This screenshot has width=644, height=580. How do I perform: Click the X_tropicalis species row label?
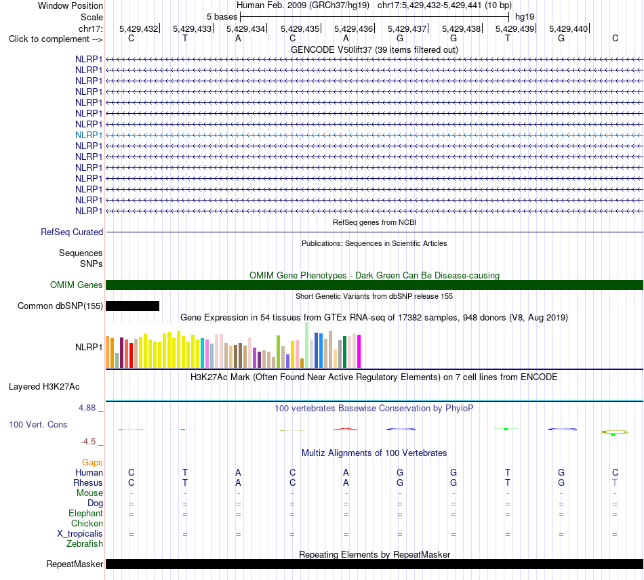point(80,534)
